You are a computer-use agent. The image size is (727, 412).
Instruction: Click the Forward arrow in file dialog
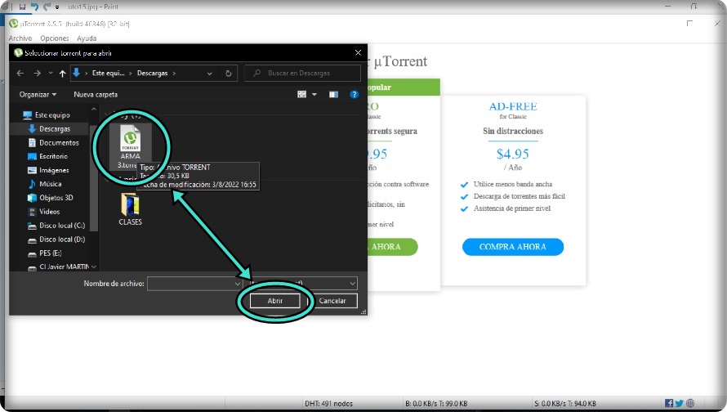pyautogui.click(x=37, y=74)
